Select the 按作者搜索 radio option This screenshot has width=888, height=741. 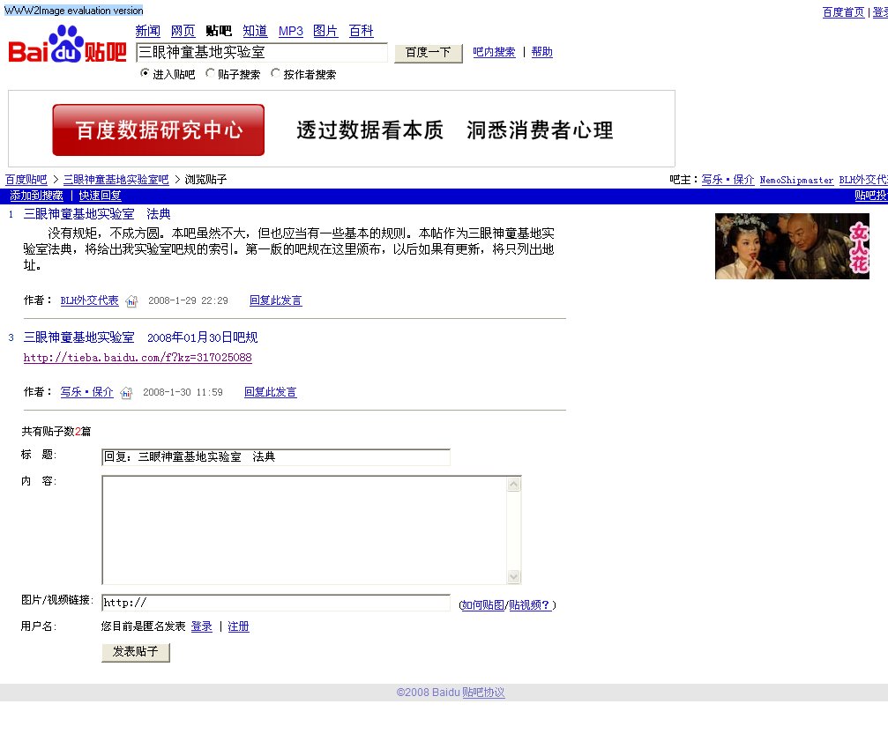[275, 74]
